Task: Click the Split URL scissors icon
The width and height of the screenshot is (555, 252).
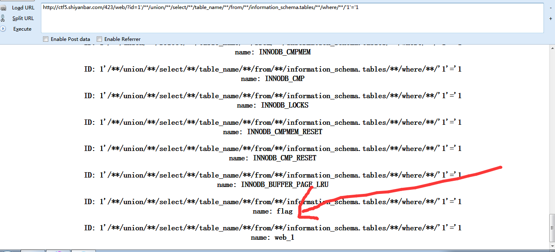Action: click(3, 18)
